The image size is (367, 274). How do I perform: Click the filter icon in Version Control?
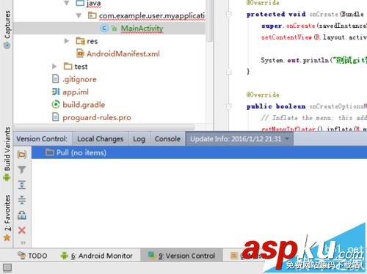(22, 169)
